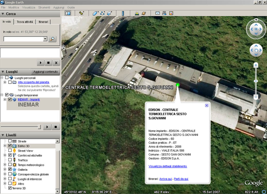Open Visualizza dettagli stabilimento link

click(168, 166)
